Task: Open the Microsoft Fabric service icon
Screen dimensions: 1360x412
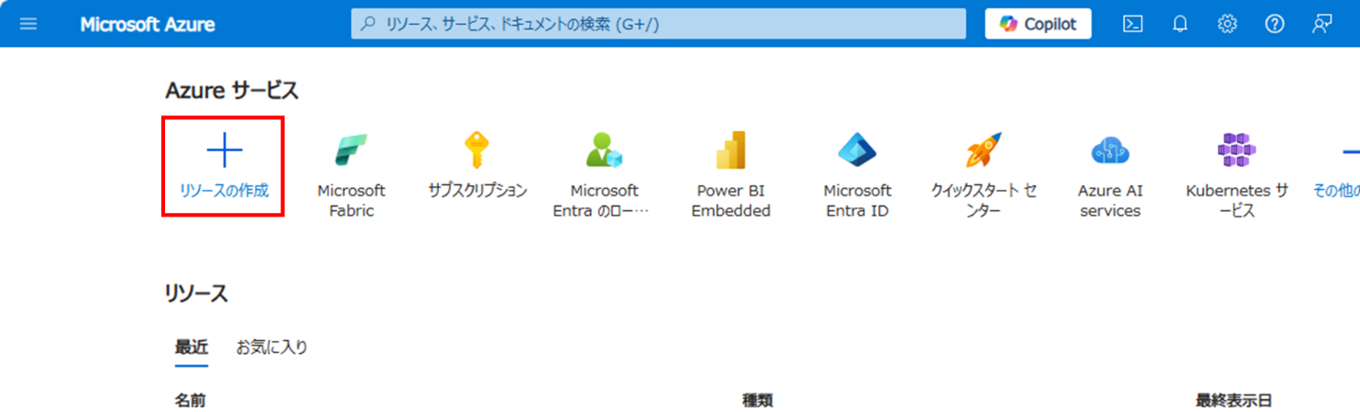Action: click(351, 149)
